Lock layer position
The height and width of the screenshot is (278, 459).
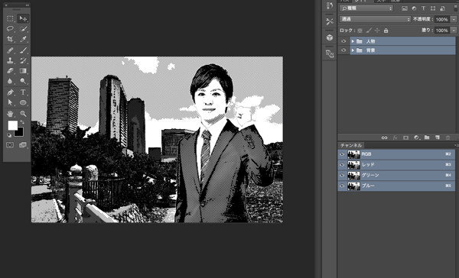click(377, 31)
